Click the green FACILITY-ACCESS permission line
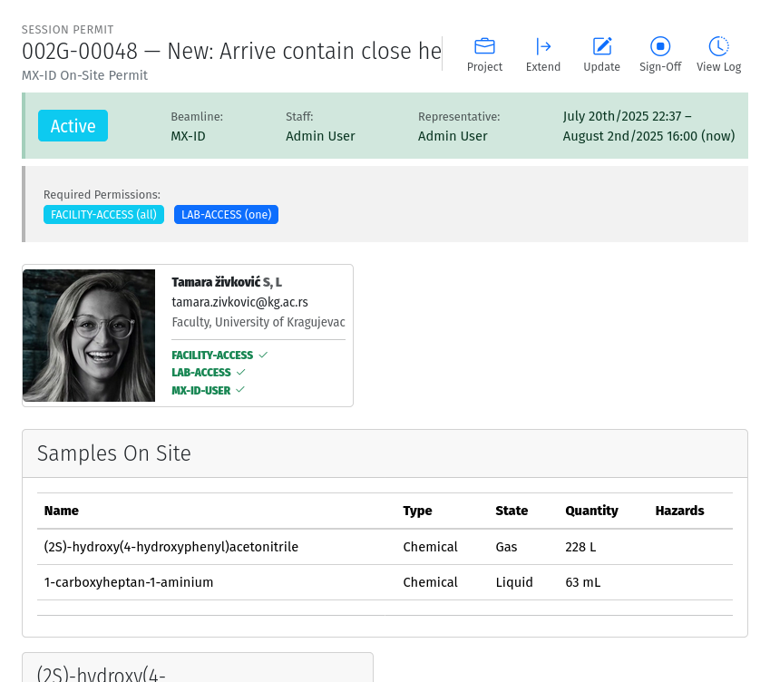 pos(219,355)
